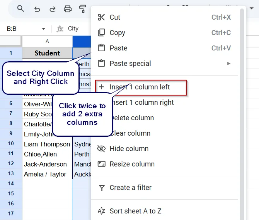259x220 pixels.
Task: Open the B:B name box dropdown arrow
Action: [x=44, y=29]
